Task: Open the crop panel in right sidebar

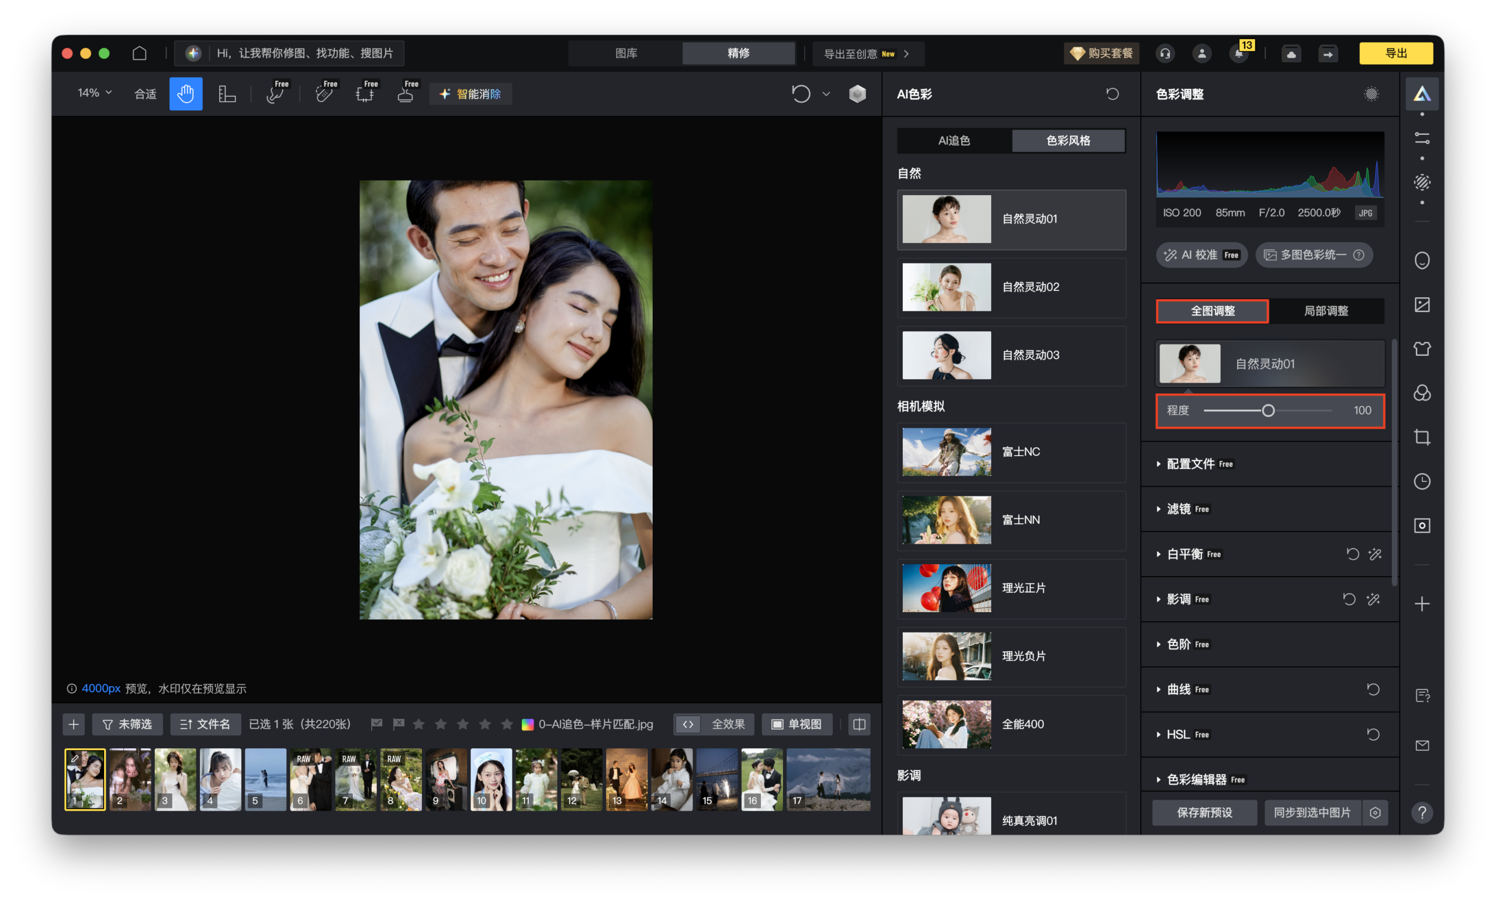Action: click(x=1421, y=437)
